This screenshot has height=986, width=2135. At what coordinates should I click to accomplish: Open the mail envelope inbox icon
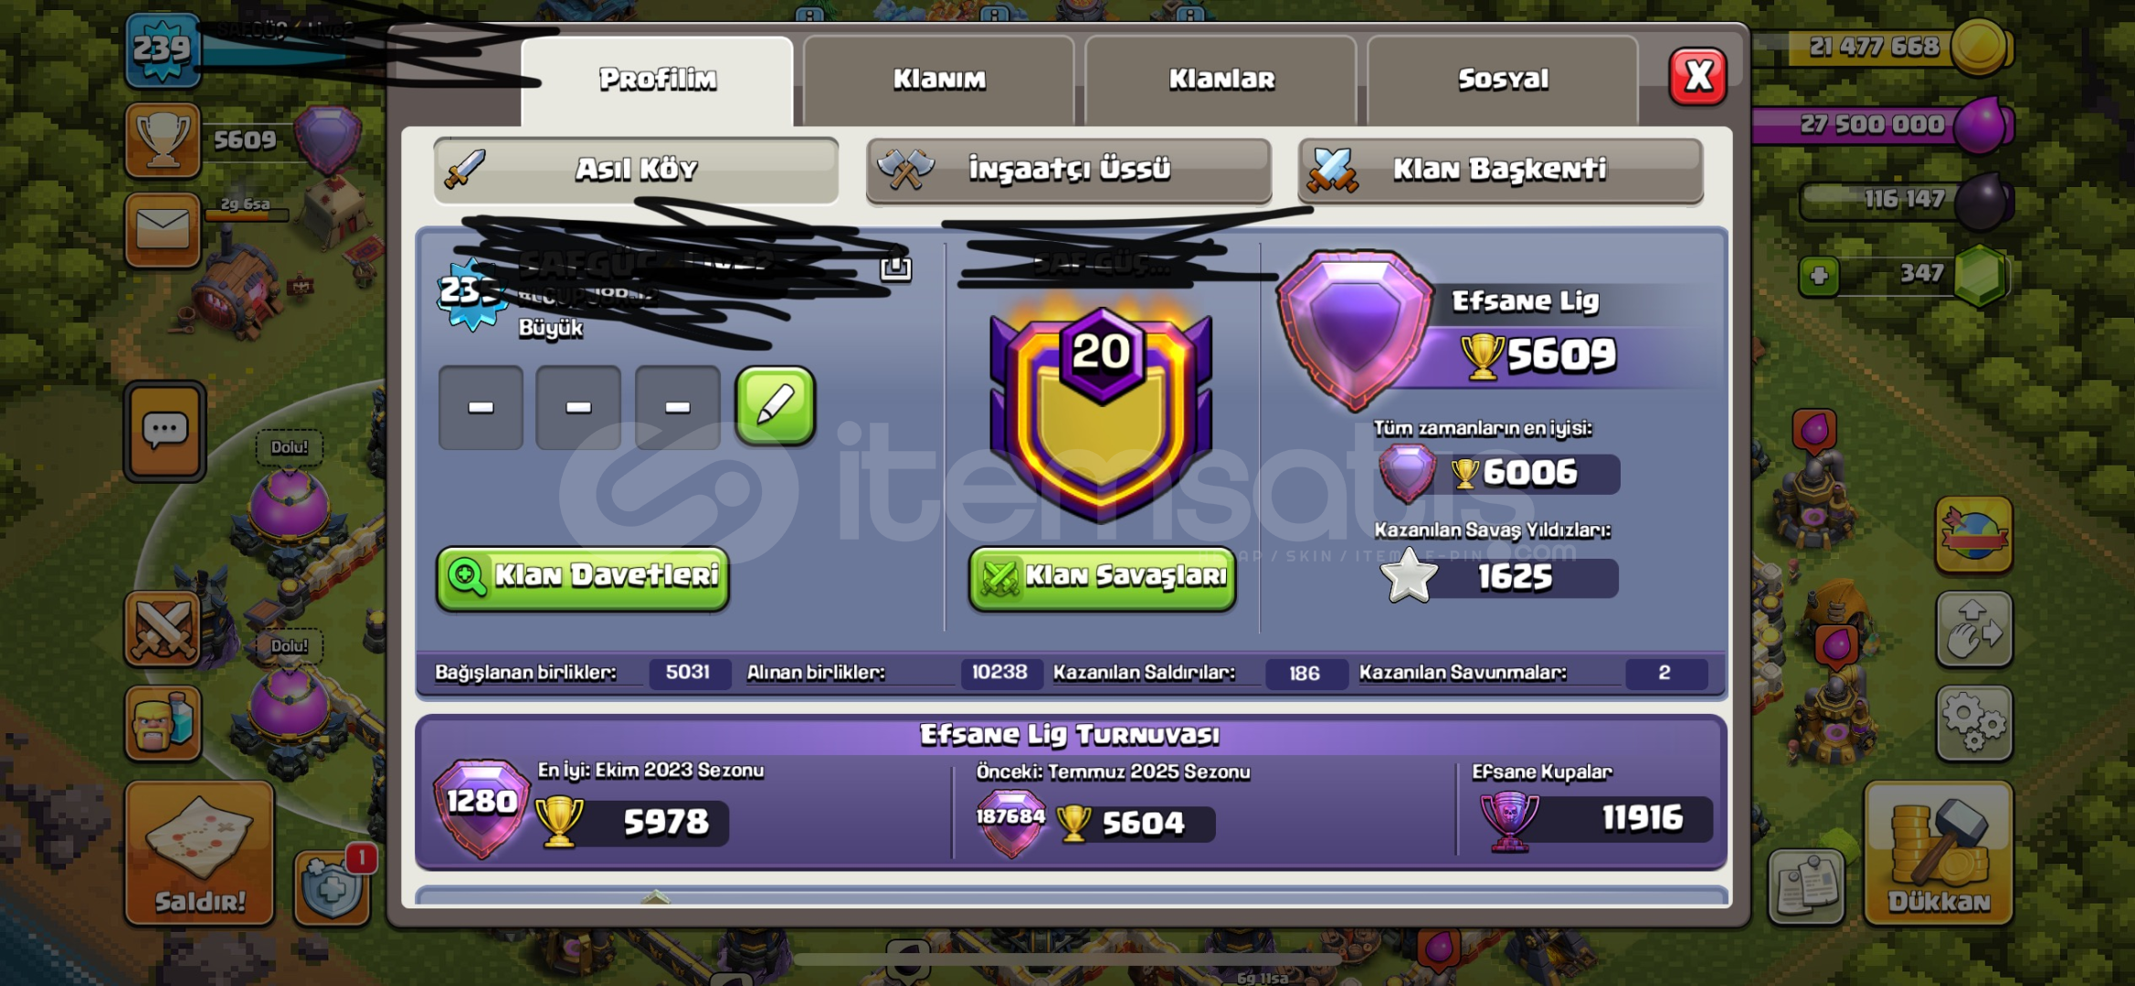(163, 230)
